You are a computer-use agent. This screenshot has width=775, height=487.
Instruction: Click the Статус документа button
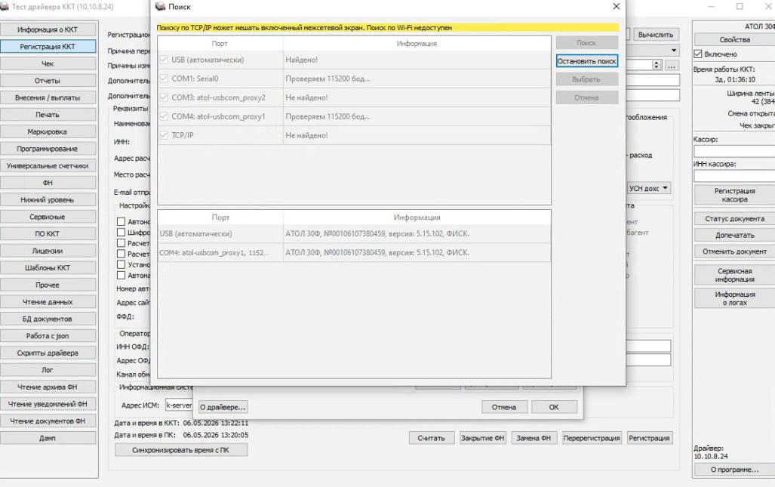(x=734, y=218)
